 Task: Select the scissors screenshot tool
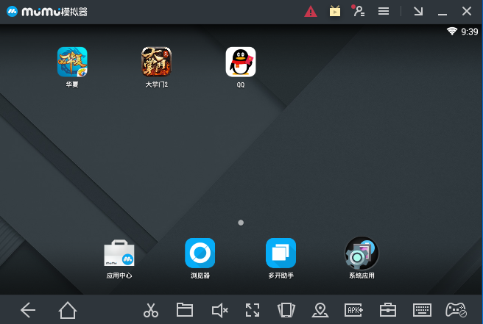tap(151, 310)
